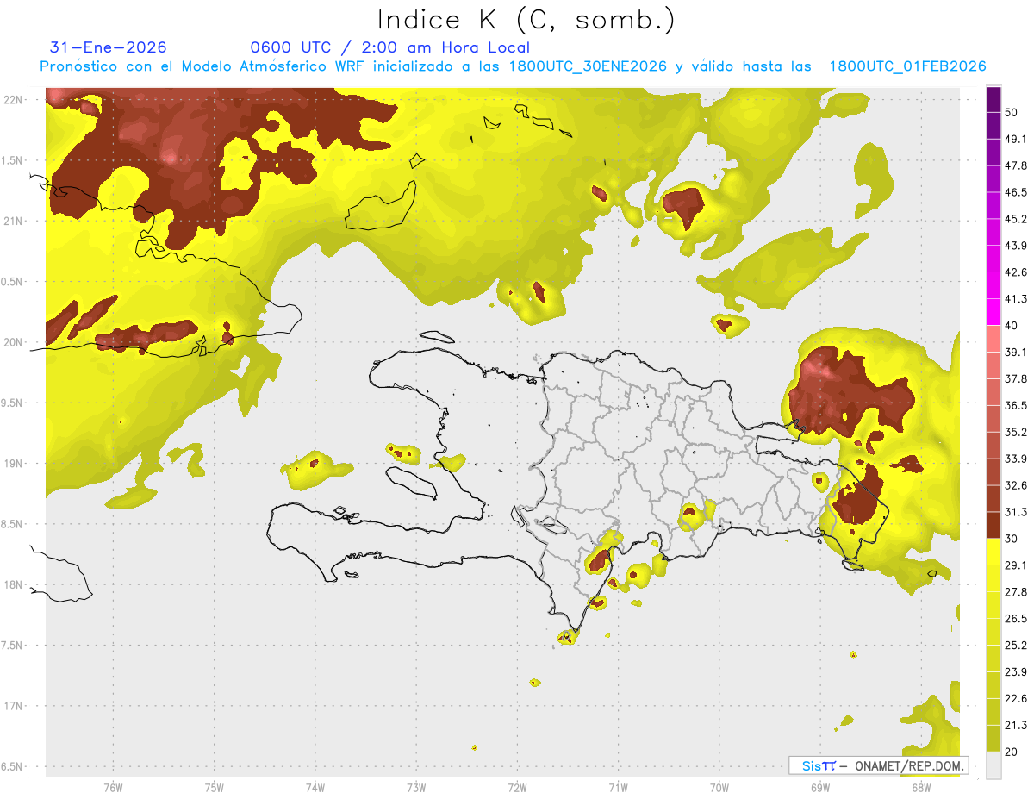This screenshot has width=1034, height=799.
Task: Click the 'Pronóstico con el Modelo Atmósferico WRF' description line
Action: click(x=513, y=66)
